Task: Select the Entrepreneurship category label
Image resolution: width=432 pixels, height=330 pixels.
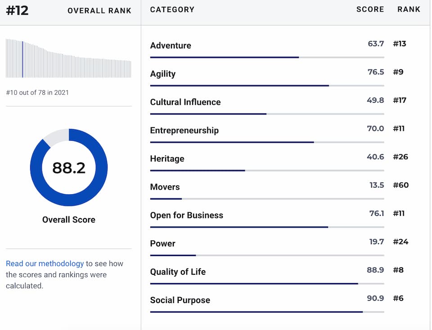Action: point(184,130)
